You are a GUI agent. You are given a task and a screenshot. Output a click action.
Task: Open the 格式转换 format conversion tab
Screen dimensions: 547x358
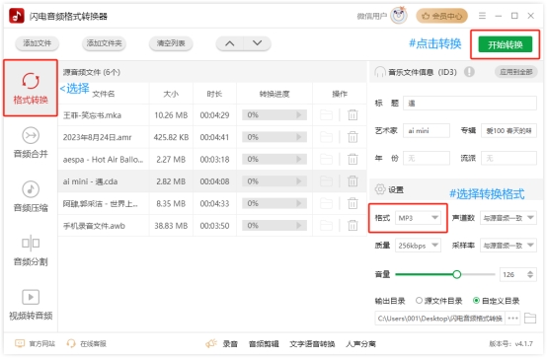pyautogui.click(x=31, y=88)
